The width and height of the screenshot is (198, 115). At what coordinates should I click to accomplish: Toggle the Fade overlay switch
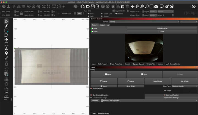(x=92, y=28)
